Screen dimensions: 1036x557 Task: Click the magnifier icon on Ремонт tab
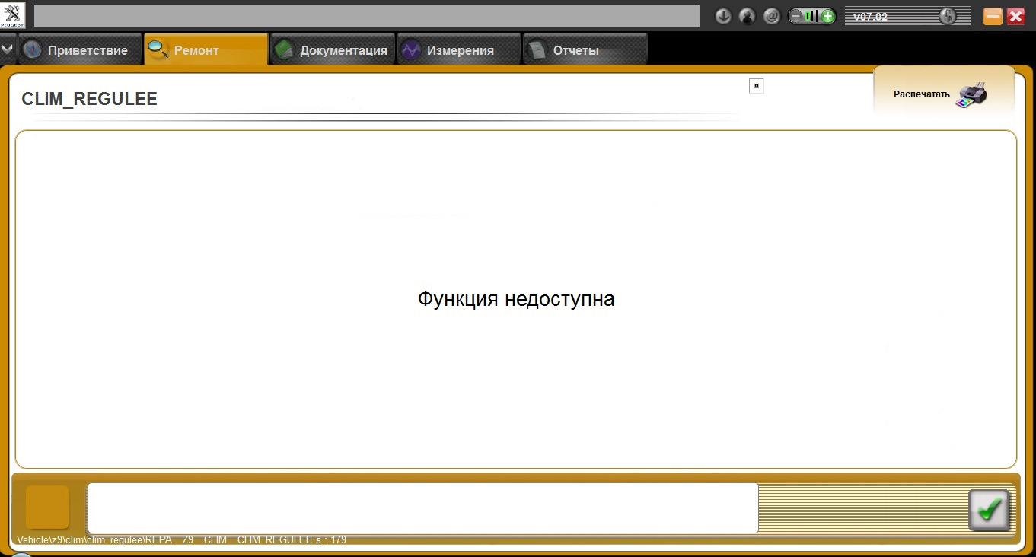point(158,50)
